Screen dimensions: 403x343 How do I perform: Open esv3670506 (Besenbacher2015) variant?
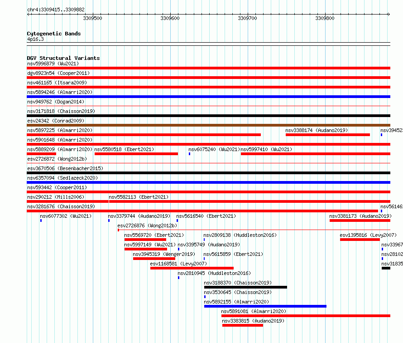tap(65, 168)
